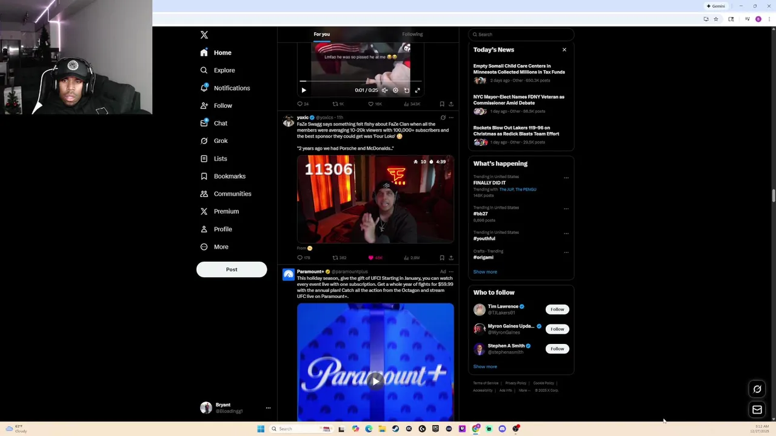
Task: Open more options on yoxic post
Action: pyautogui.click(x=450, y=117)
